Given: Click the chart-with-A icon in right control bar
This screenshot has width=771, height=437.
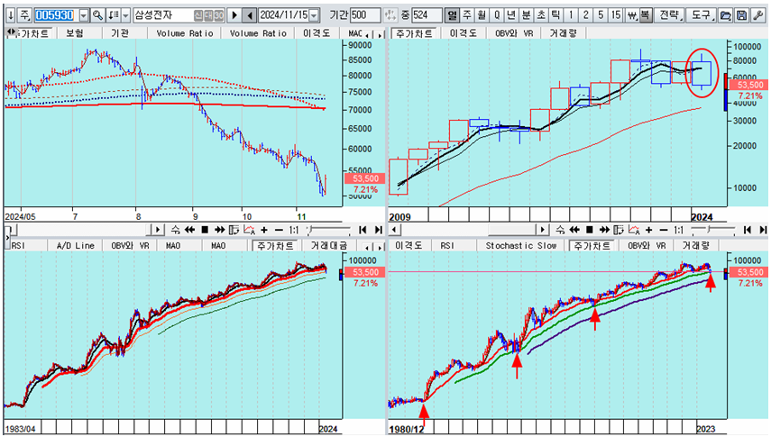Looking at the screenshot, I should tap(634, 230).
